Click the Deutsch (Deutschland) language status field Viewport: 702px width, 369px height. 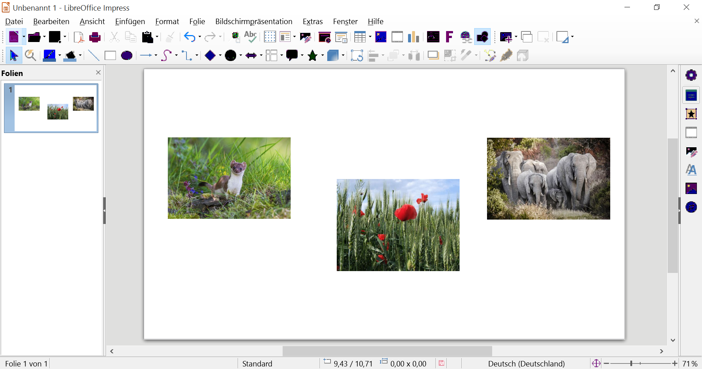coord(526,364)
